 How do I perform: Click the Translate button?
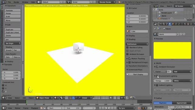pyautogui.click(x=13, y=10)
